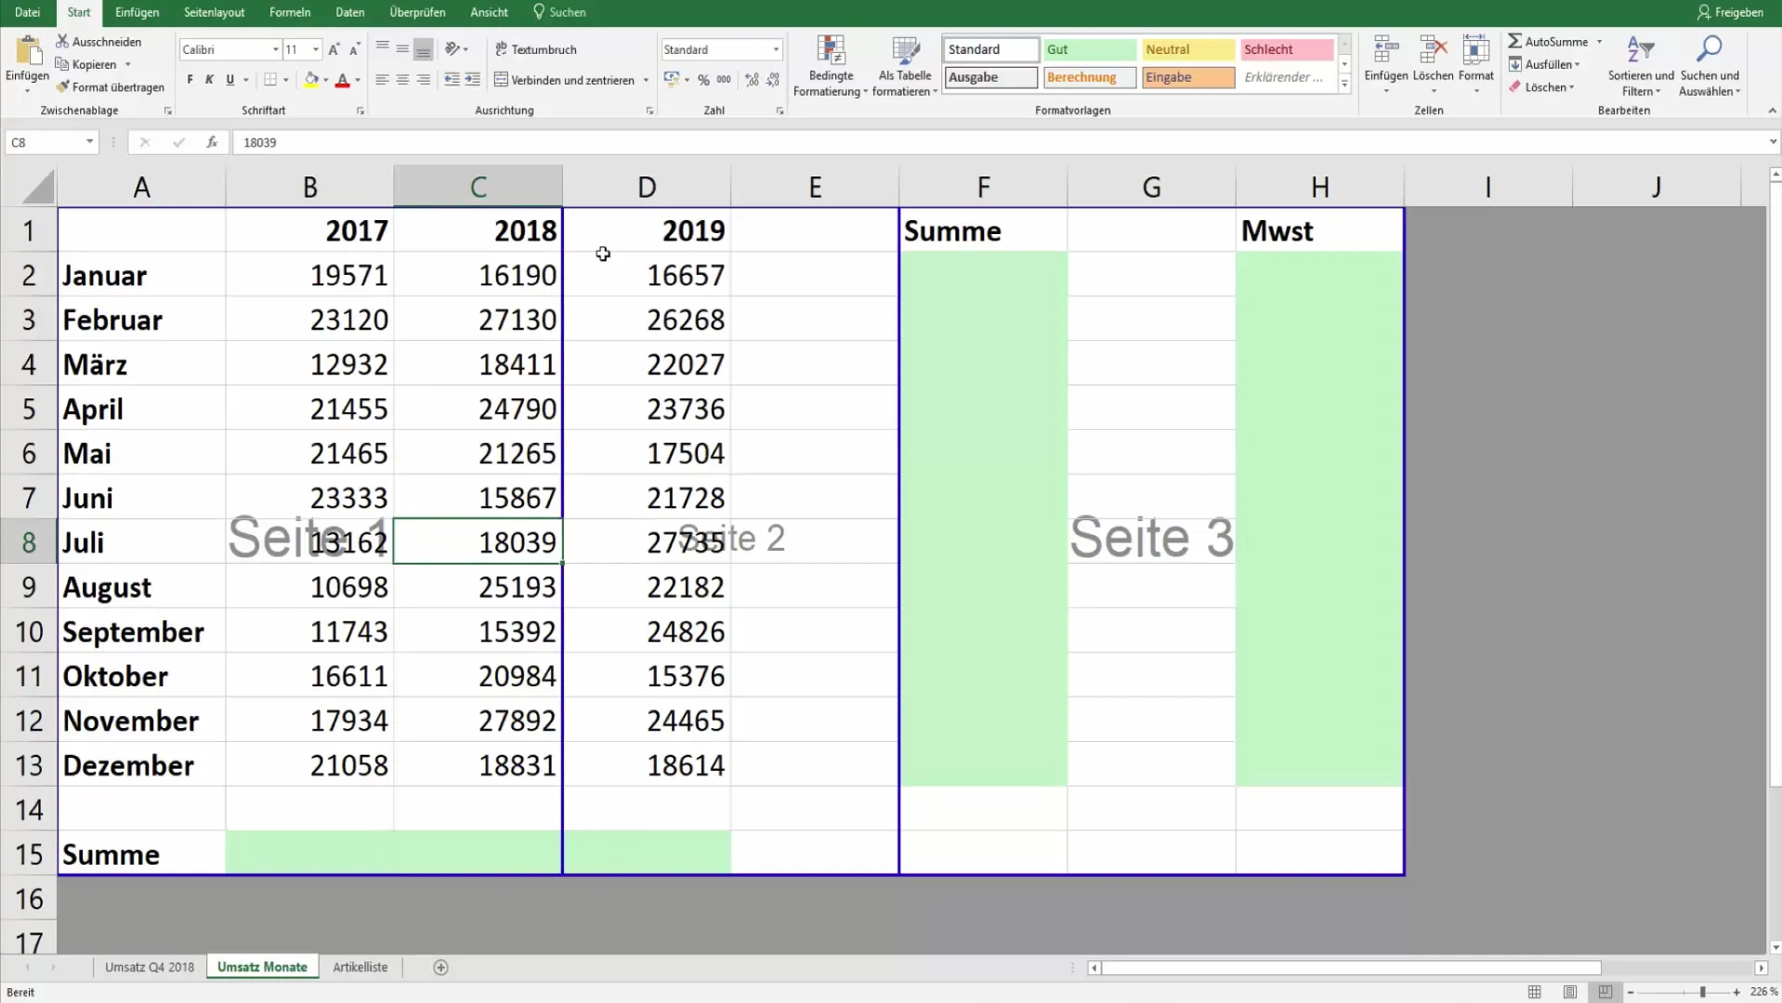Click Textumbruch button

click(536, 49)
